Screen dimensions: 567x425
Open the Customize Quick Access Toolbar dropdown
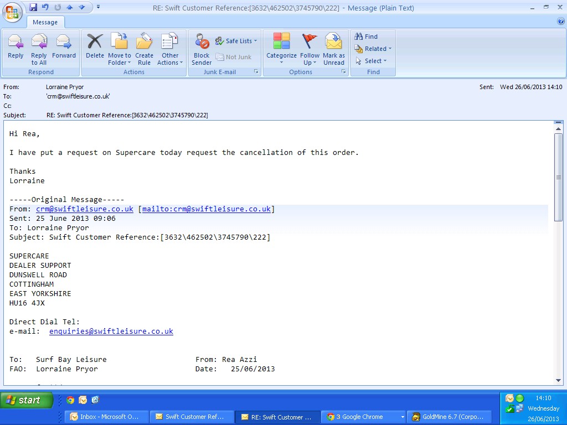click(98, 7)
